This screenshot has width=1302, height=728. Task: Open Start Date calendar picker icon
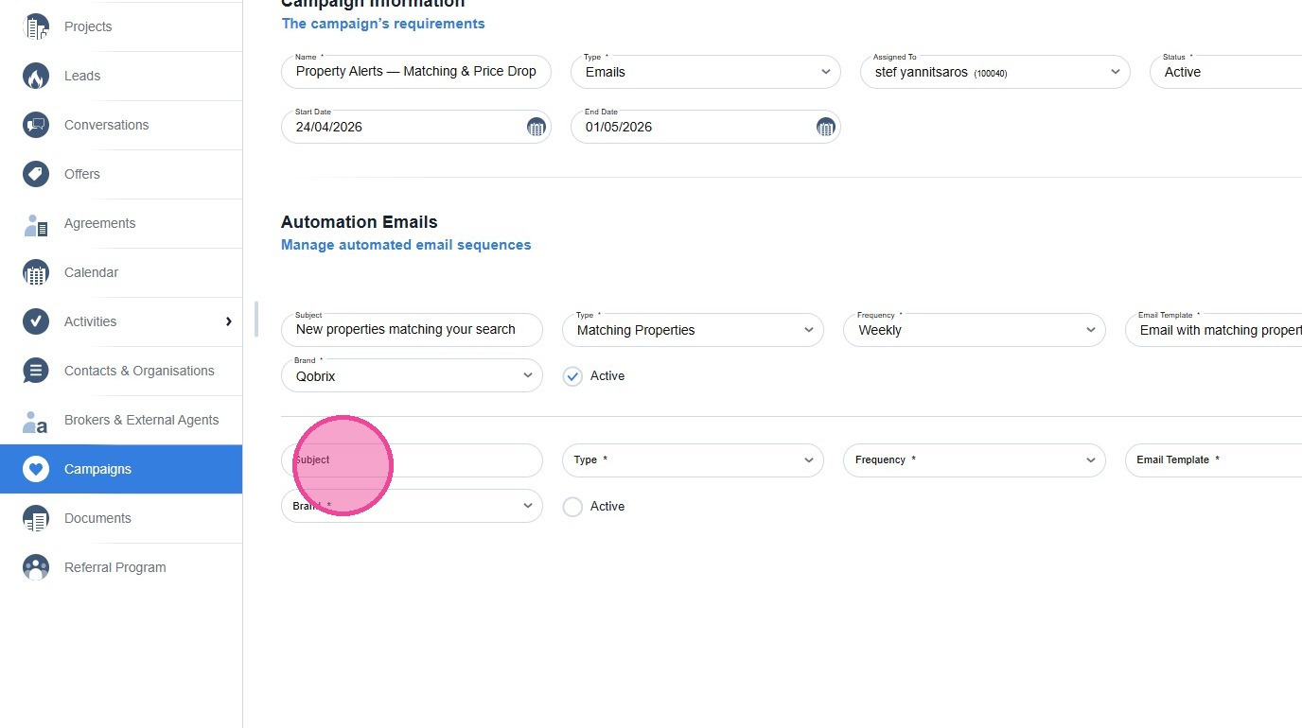tap(536, 127)
